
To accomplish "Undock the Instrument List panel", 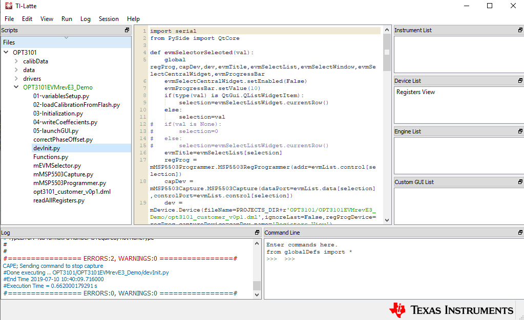I will click(x=520, y=30).
